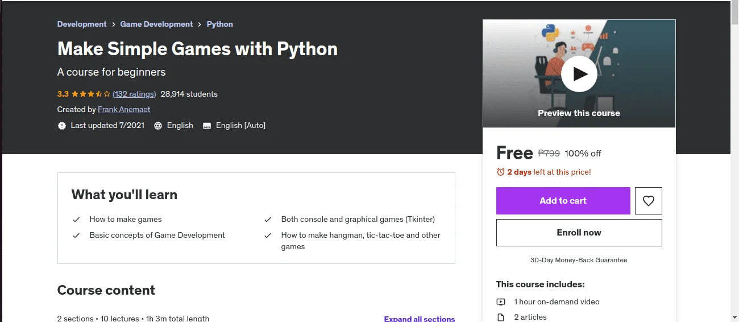
Task: Click checkmark beside How to make hangman
Action: point(268,236)
